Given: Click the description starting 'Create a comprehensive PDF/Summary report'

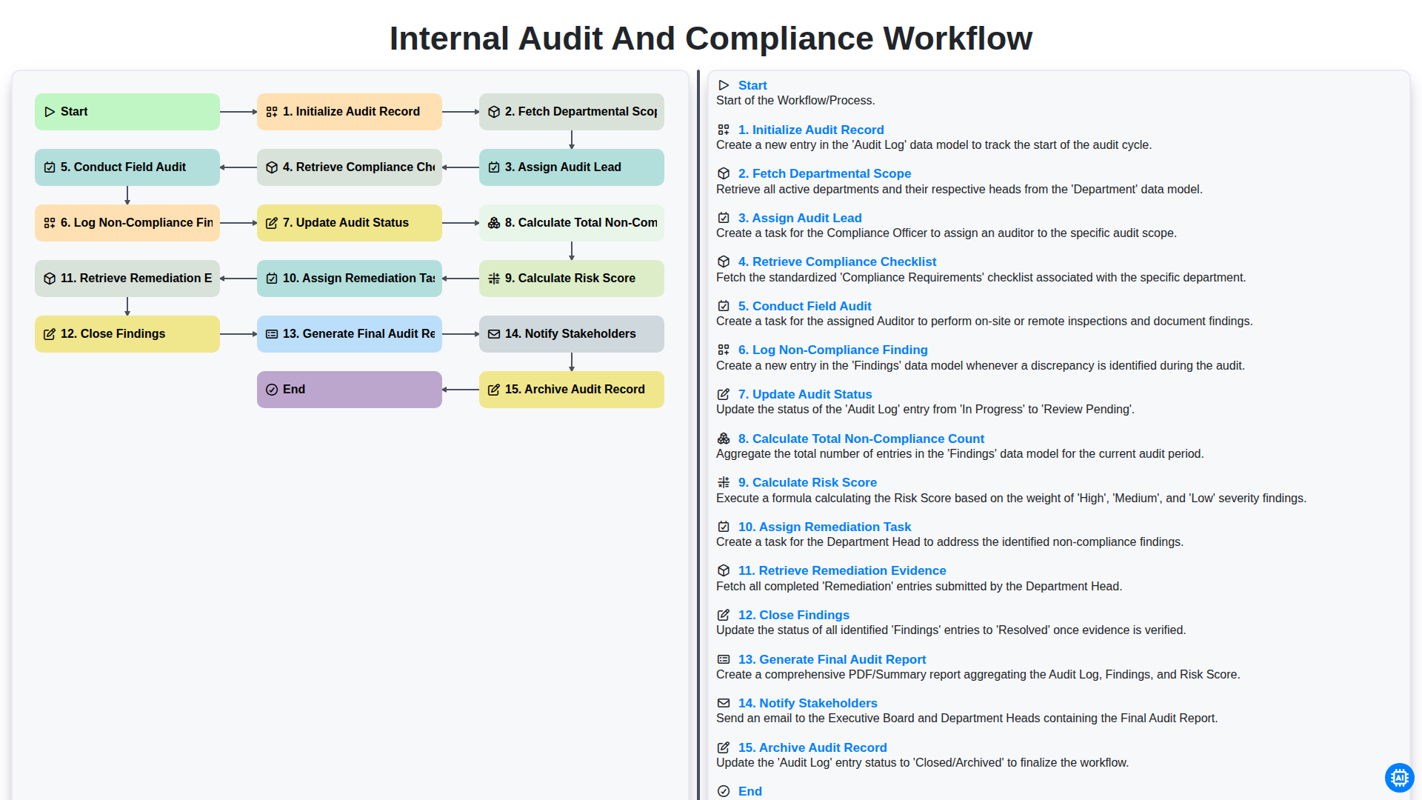Looking at the screenshot, I should coord(978,674).
